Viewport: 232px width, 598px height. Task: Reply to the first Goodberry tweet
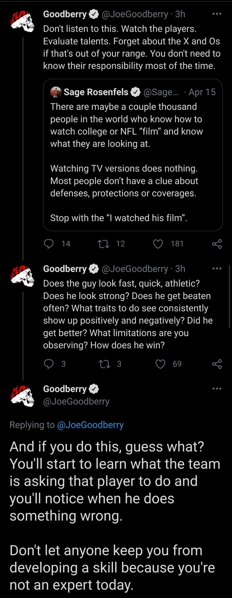(x=49, y=244)
